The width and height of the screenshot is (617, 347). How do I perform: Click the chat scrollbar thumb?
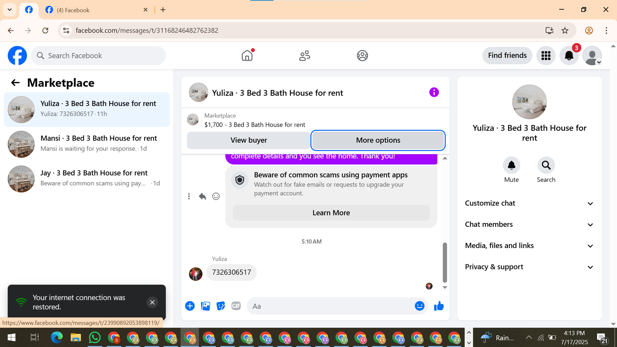coord(445,262)
